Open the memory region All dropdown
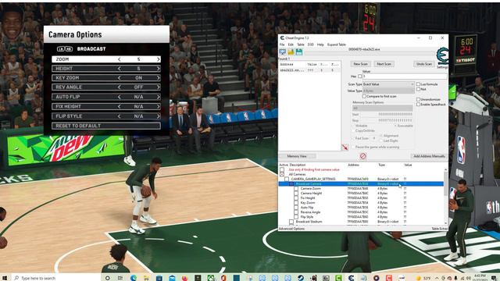The image size is (500, 281). tap(382, 108)
